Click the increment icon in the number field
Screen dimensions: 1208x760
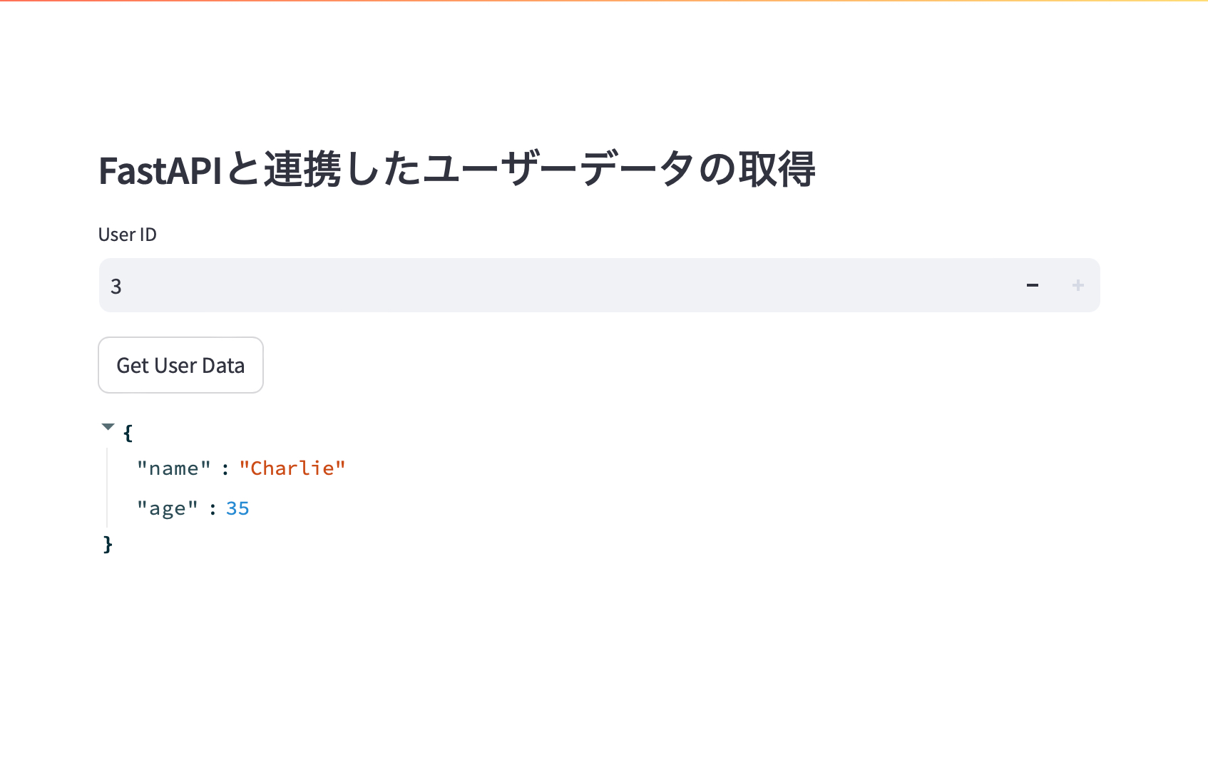tap(1078, 285)
